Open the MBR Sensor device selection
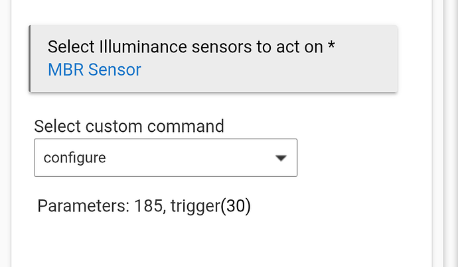This screenshot has width=458, height=267. pyautogui.click(x=94, y=70)
